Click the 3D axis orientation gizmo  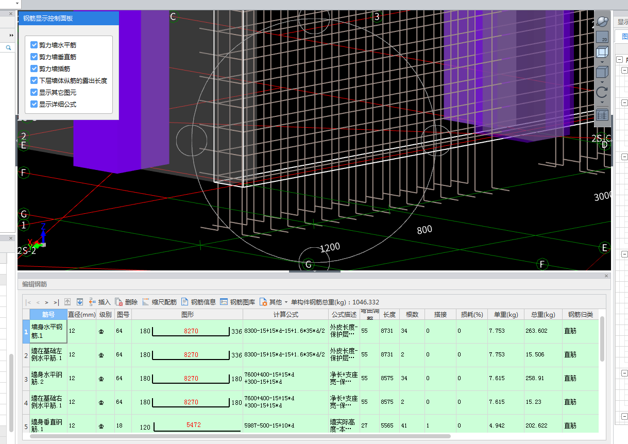point(37,238)
